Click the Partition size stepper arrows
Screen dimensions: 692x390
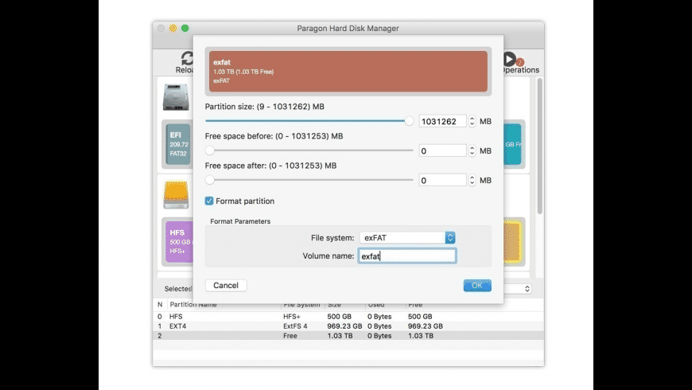point(472,121)
